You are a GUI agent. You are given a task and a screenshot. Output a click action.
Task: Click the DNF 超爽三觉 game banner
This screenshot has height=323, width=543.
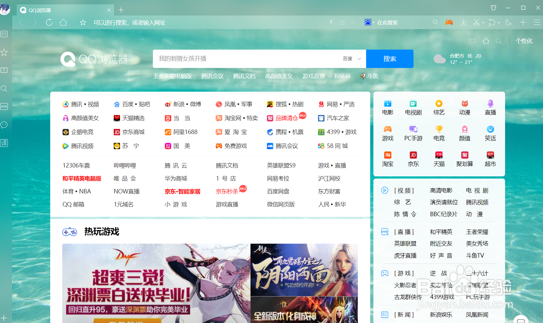click(x=156, y=283)
